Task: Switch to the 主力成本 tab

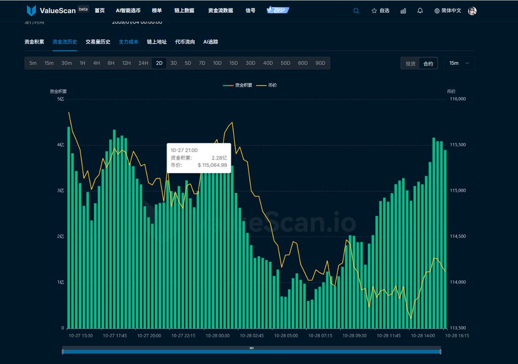Action: tap(129, 42)
